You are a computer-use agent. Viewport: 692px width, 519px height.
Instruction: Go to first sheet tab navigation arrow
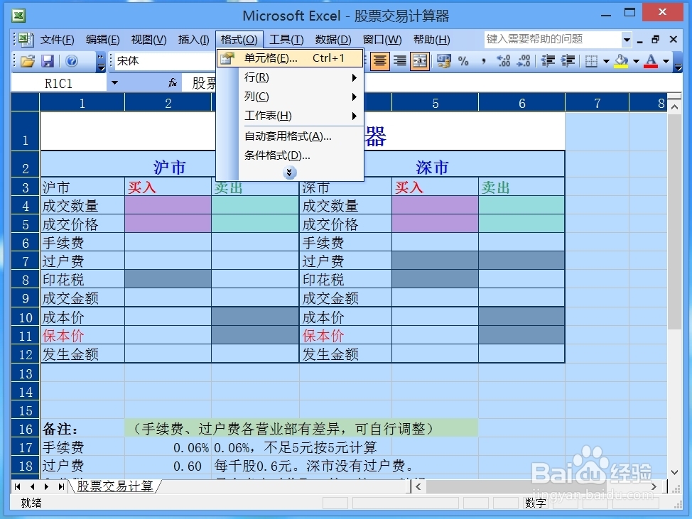point(17,486)
